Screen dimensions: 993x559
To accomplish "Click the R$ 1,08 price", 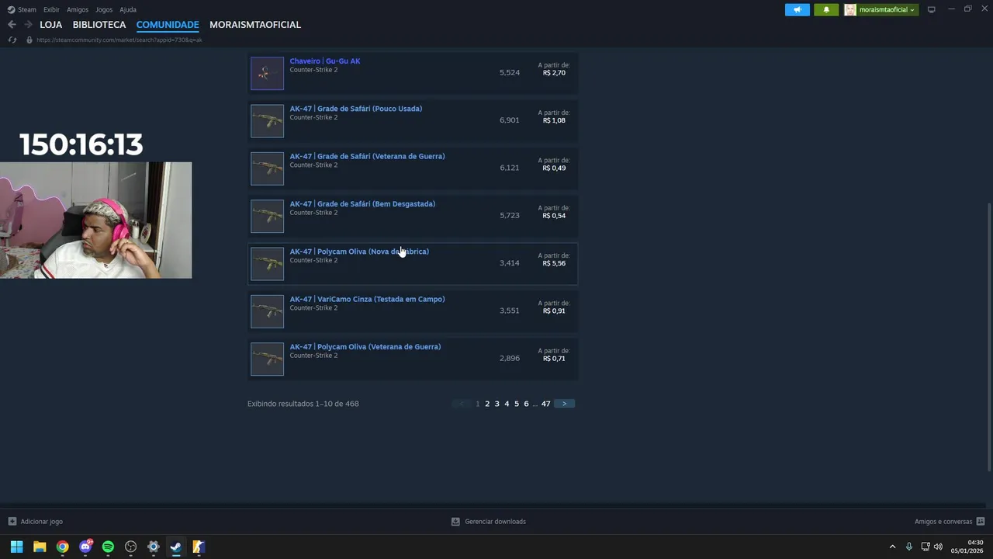I will pyautogui.click(x=554, y=120).
